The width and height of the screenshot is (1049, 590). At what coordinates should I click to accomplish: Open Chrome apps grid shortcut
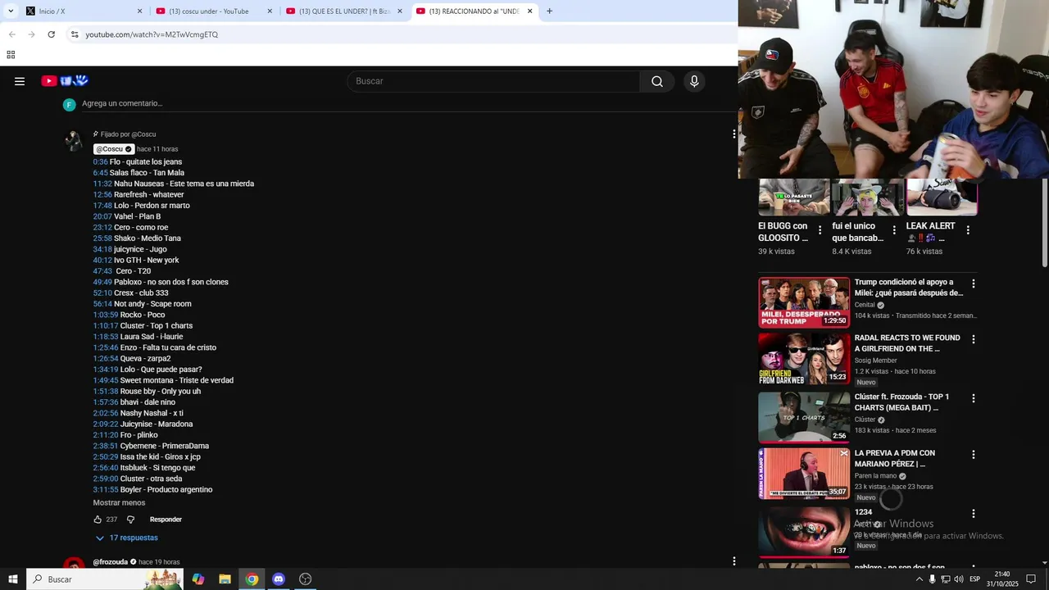coord(11,55)
